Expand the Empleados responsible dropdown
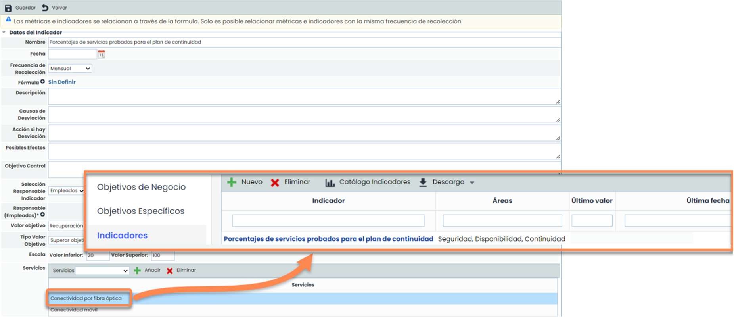This screenshot has height=317, width=734. (67, 191)
